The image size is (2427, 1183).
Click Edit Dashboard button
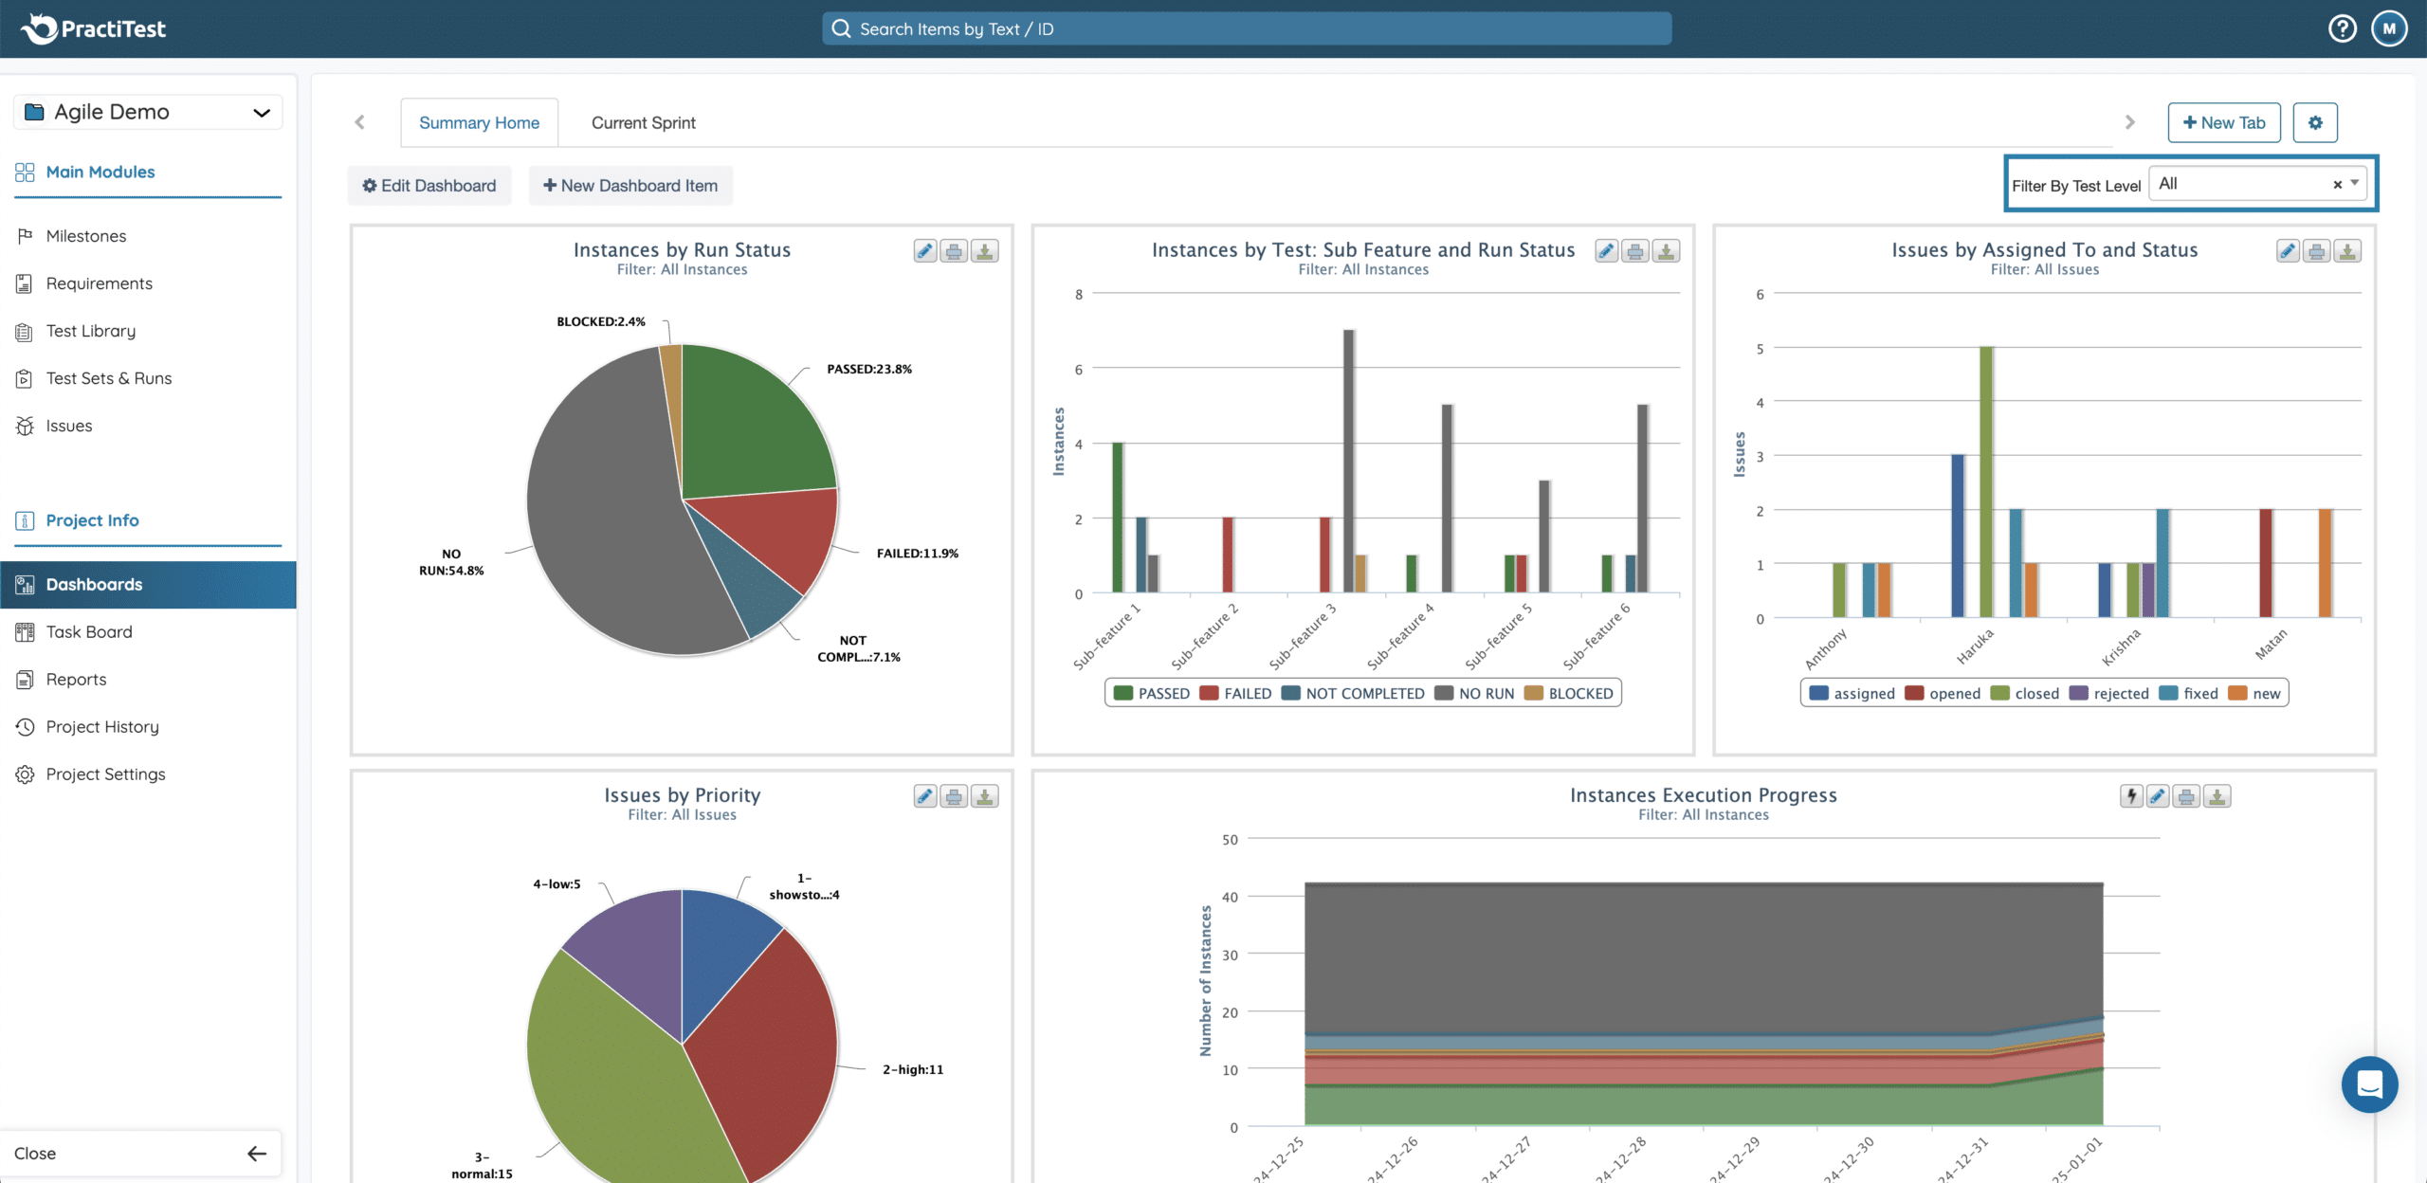tap(429, 186)
